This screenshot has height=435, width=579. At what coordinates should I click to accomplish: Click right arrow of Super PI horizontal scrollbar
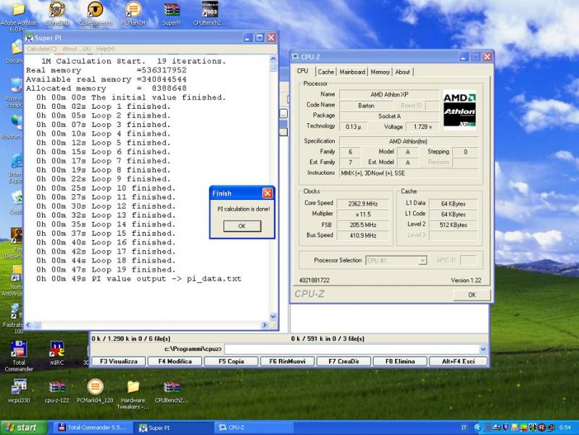264,326
